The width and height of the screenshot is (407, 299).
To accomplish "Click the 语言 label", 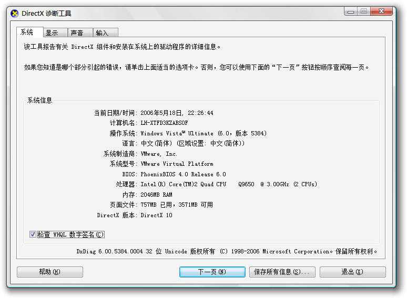I will 129,143.
